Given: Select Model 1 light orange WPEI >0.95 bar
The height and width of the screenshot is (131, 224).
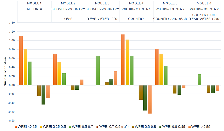Looking at the screenshot, I should point(48,92).
